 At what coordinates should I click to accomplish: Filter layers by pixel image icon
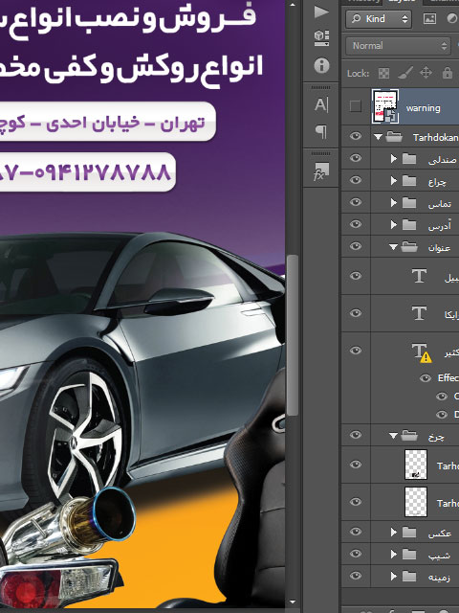[x=429, y=18]
